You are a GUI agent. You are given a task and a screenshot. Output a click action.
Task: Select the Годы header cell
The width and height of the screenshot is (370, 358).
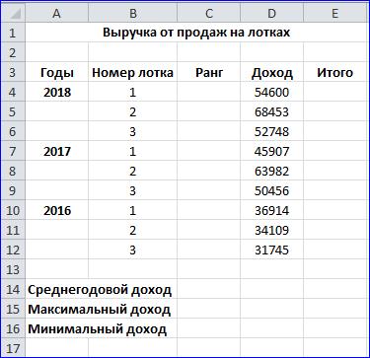pyautogui.click(x=56, y=72)
